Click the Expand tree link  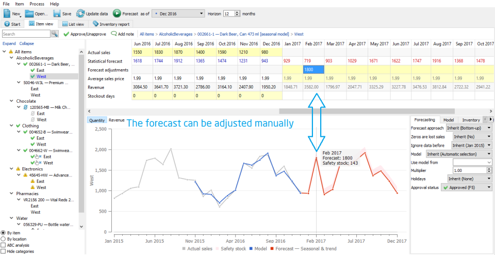(x=9, y=43)
